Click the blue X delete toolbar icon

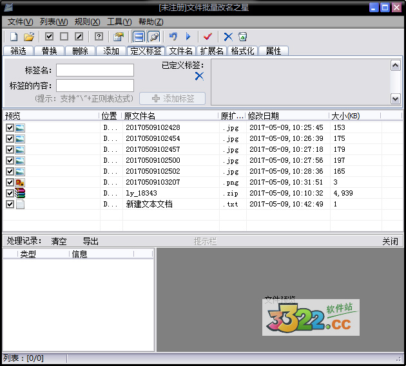(x=228, y=37)
